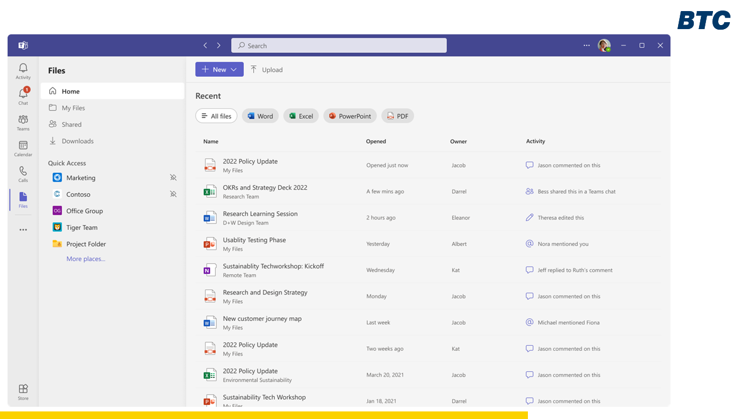Open Downloads in Files navigation
745x419 pixels.
click(112, 141)
